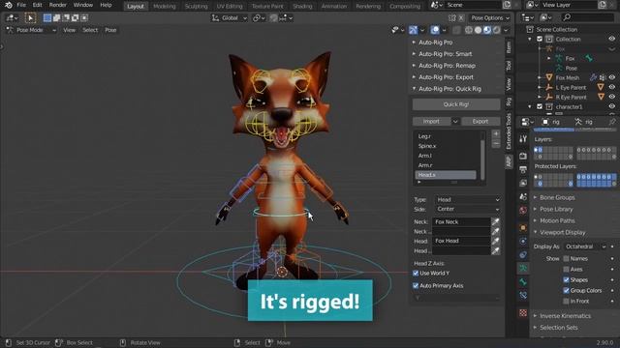Open the Global transform orientation dropdown

(230, 18)
